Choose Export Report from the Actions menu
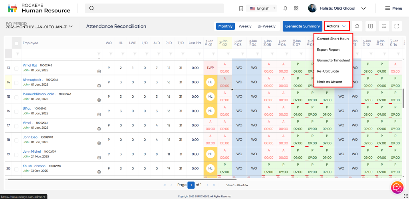The width and height of the screenshot is (409, 199). pyautogui.click(x=328, y=50)
